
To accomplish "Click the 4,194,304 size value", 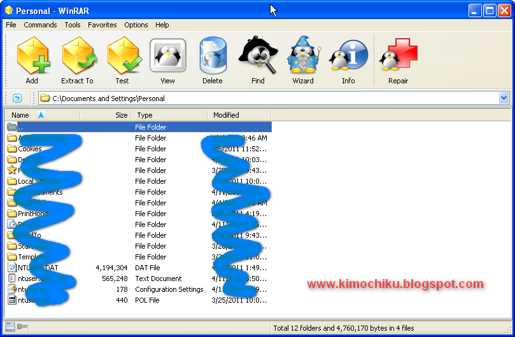I will [x=111, y=268].
